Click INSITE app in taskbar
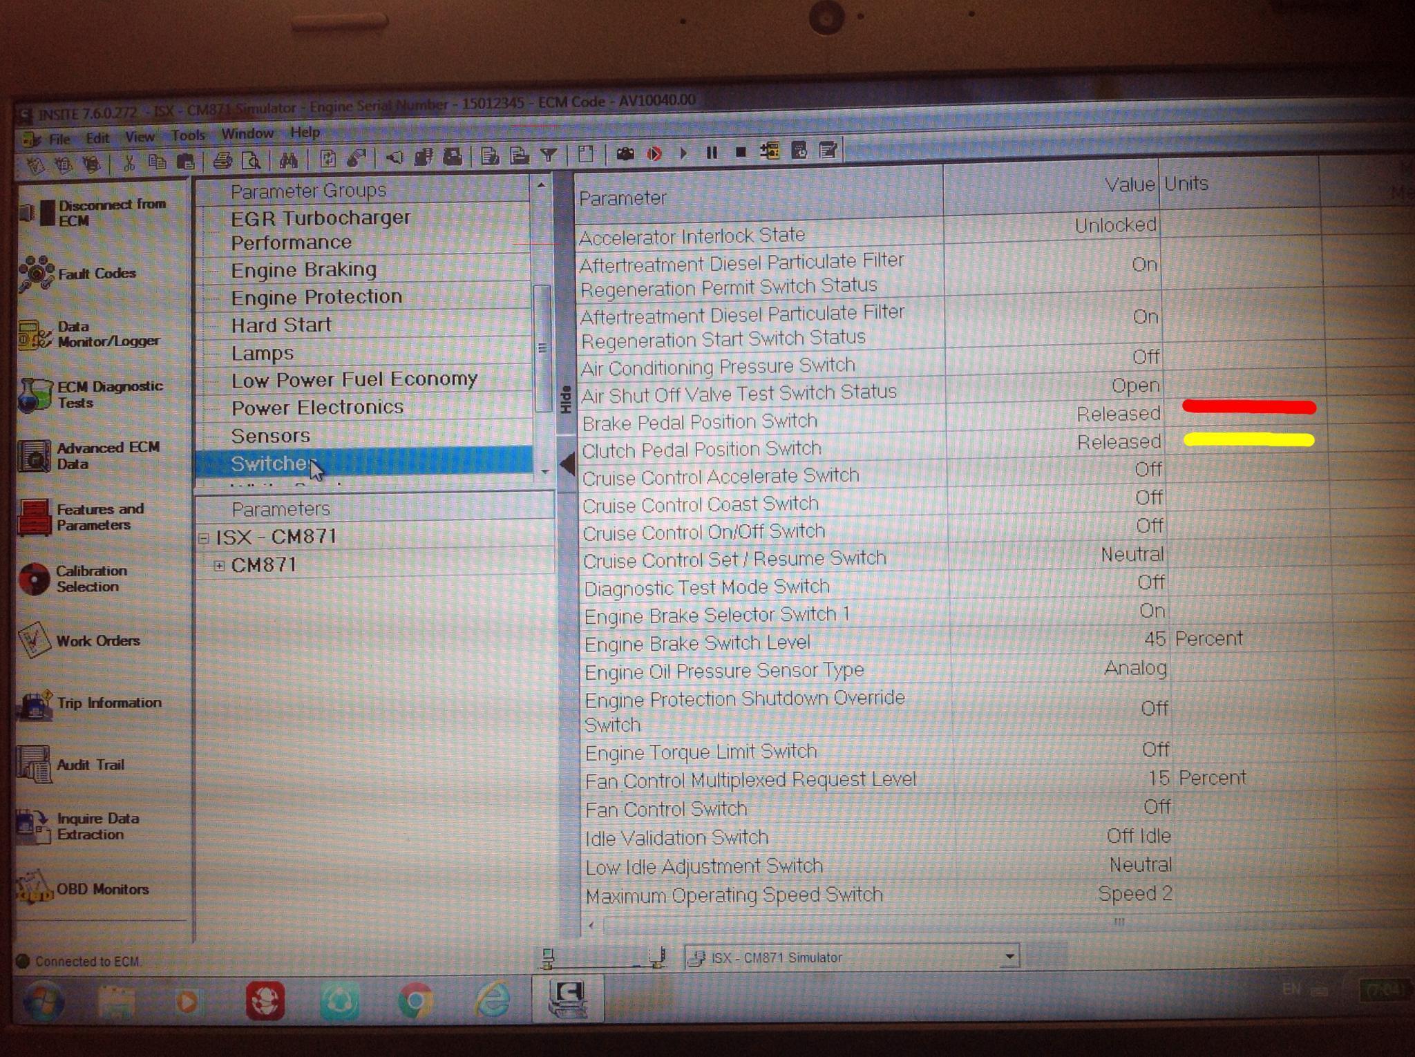 pos(567,998)
